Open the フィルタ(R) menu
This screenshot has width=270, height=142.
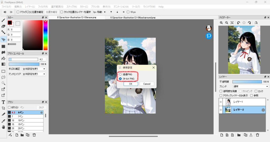(x=43, y=7)
